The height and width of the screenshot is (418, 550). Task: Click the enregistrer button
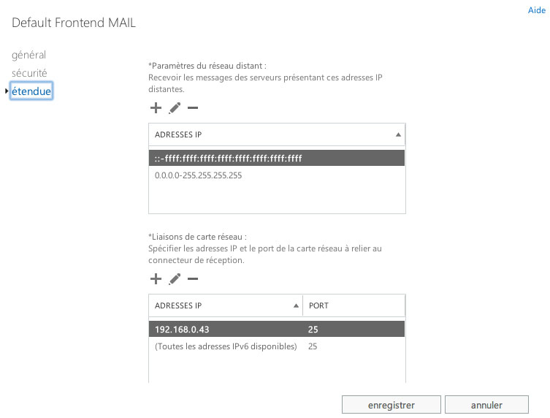391,405
